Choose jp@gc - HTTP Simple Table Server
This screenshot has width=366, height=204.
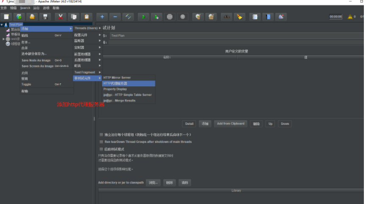point(129,95)
